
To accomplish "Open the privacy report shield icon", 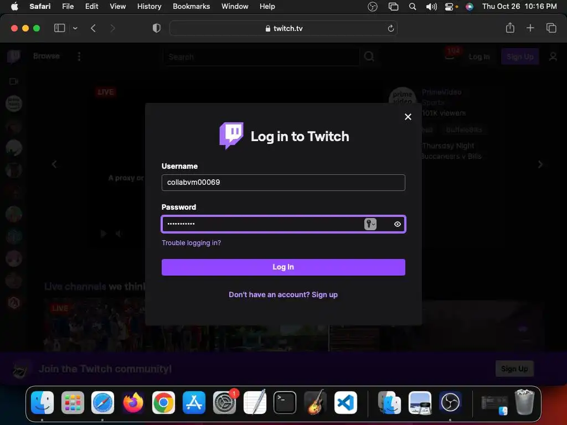I will (156, 28).
